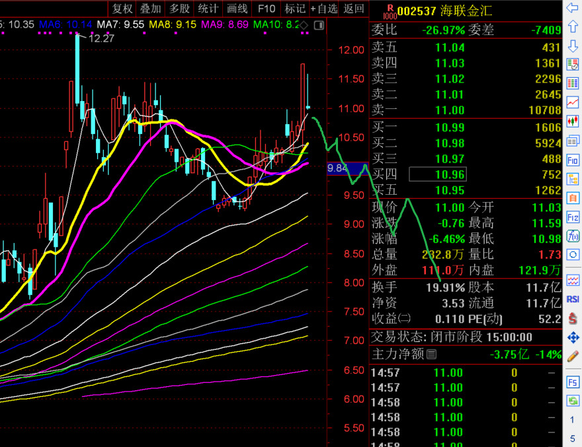Click the 12.27 high price label
The width and height of the screenshot is (582, 447).
[x=101, y=38]
